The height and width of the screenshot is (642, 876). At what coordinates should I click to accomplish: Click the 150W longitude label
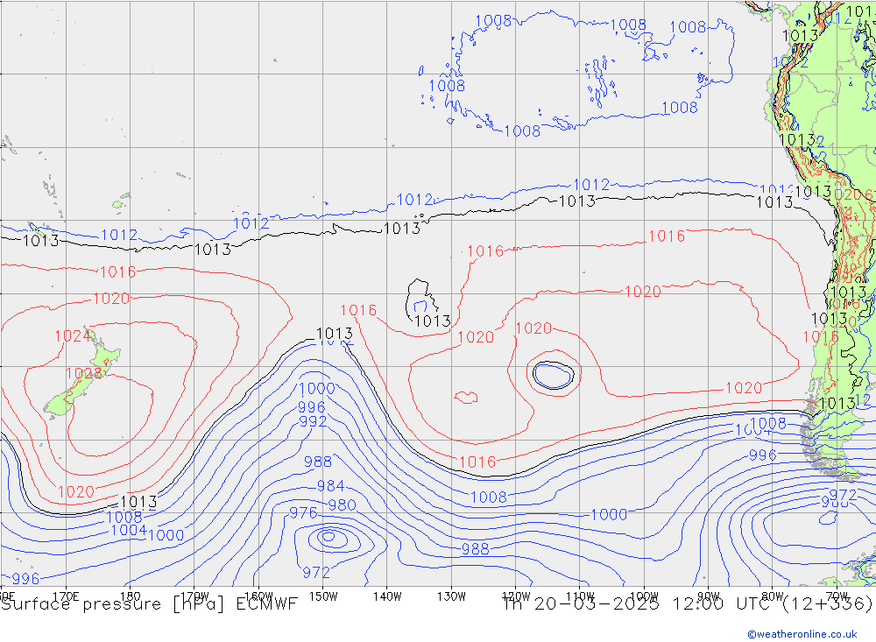point(323,596)
